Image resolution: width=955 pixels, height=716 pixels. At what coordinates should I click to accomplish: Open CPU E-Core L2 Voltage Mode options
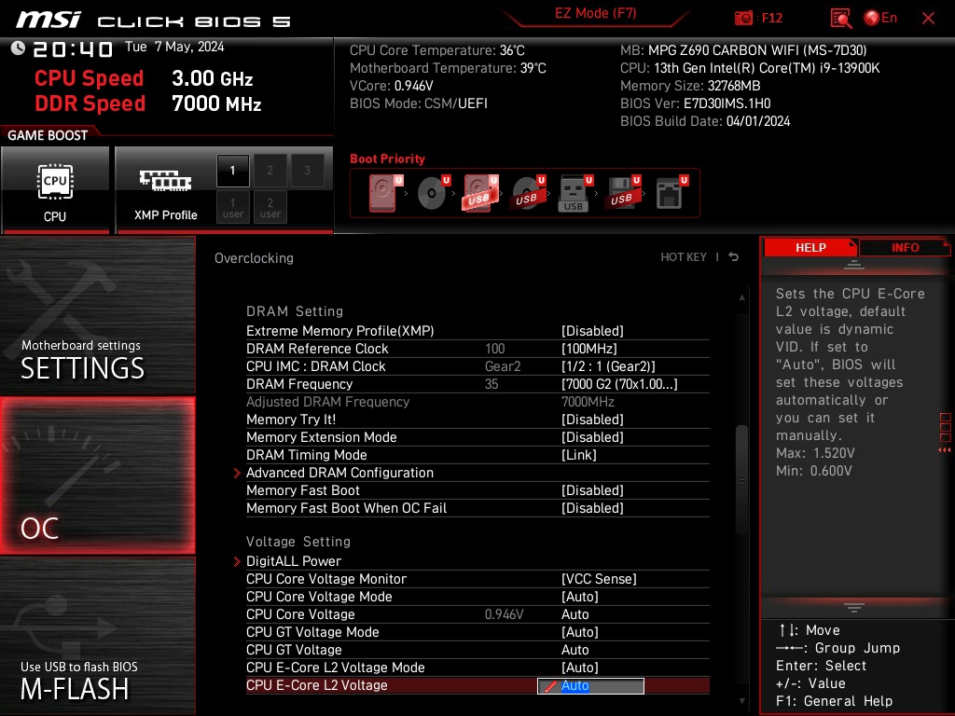[x=580, y=667]
